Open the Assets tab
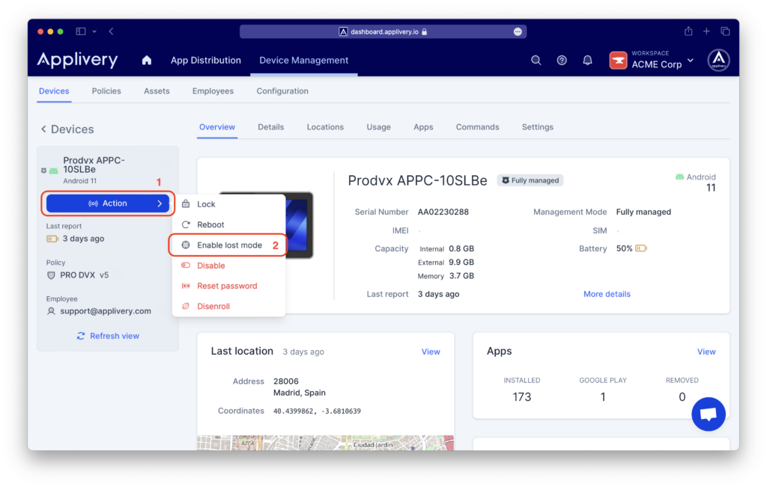 (157, 91)
